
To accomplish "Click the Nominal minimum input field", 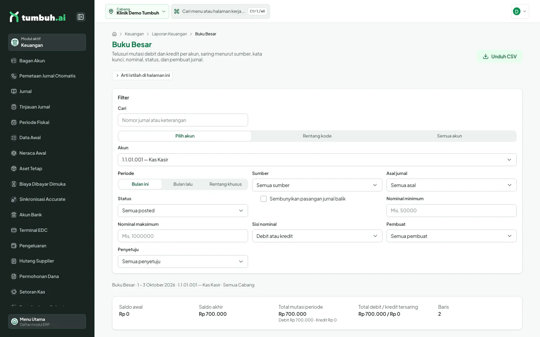I will (452, 211).
